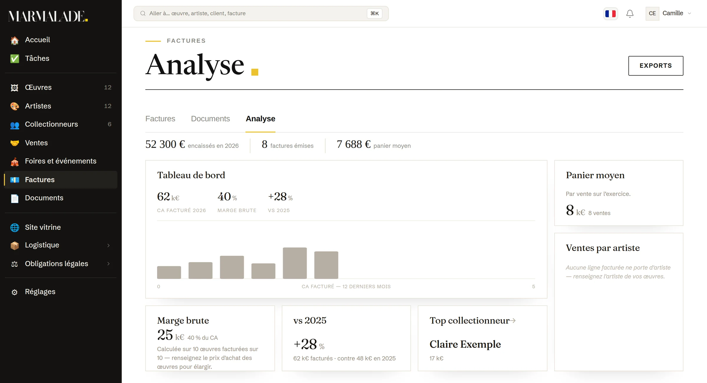Image resolution: width=707 pixels, height=383 pixels.
Task: Click the Œuvres picture frame icon
Action: point(14,88)
